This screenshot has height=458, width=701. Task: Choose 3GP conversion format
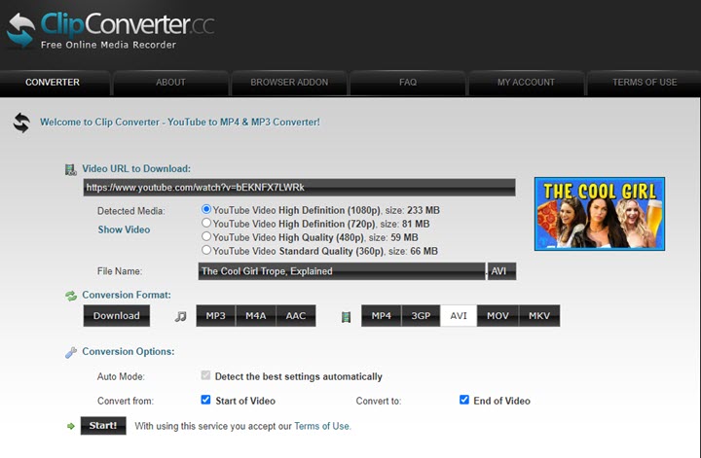pos(421,316)
